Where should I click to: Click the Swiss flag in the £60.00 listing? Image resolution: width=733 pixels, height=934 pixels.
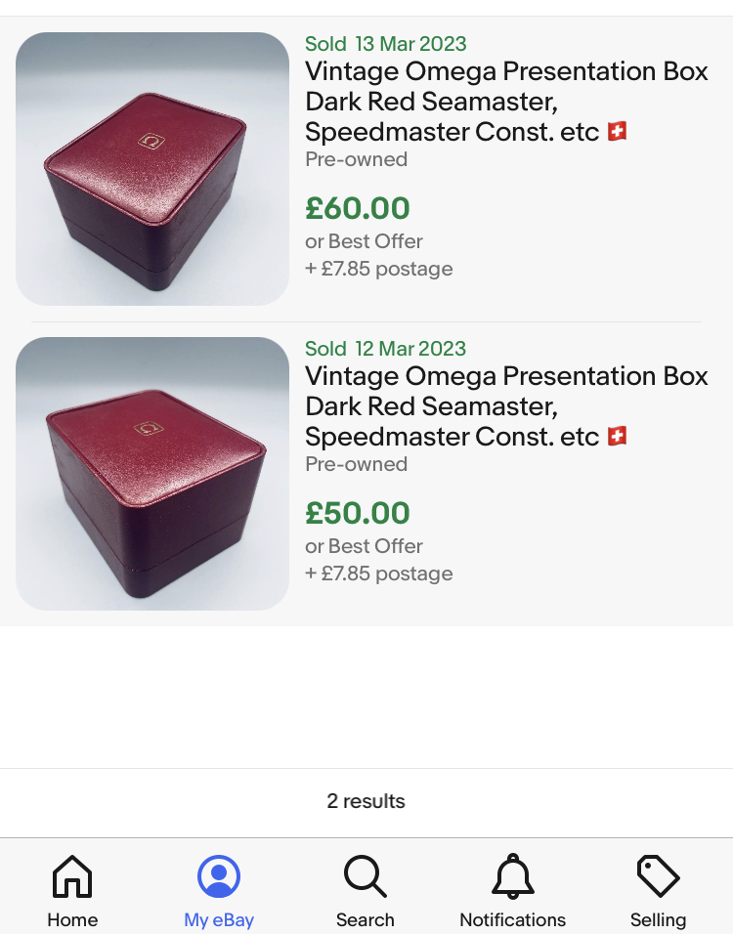(x=617, y=132)
